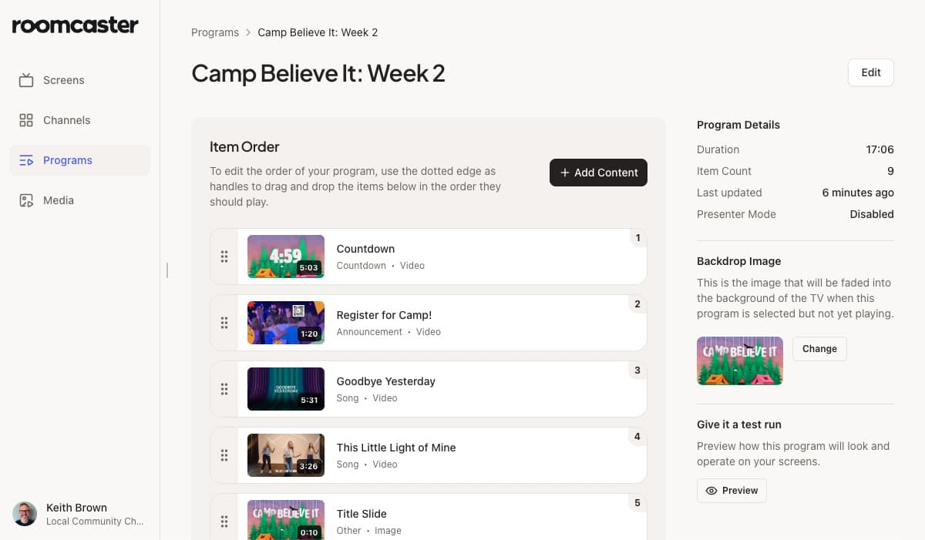
Task: Open the Register for Camp item
Action: pyautogui.click(x=384, y=315)
